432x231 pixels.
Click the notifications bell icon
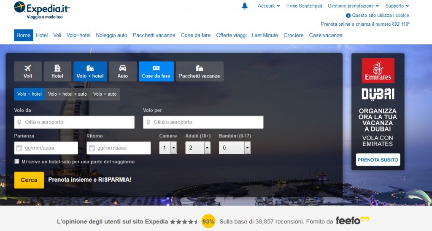(x=245, y=6)
